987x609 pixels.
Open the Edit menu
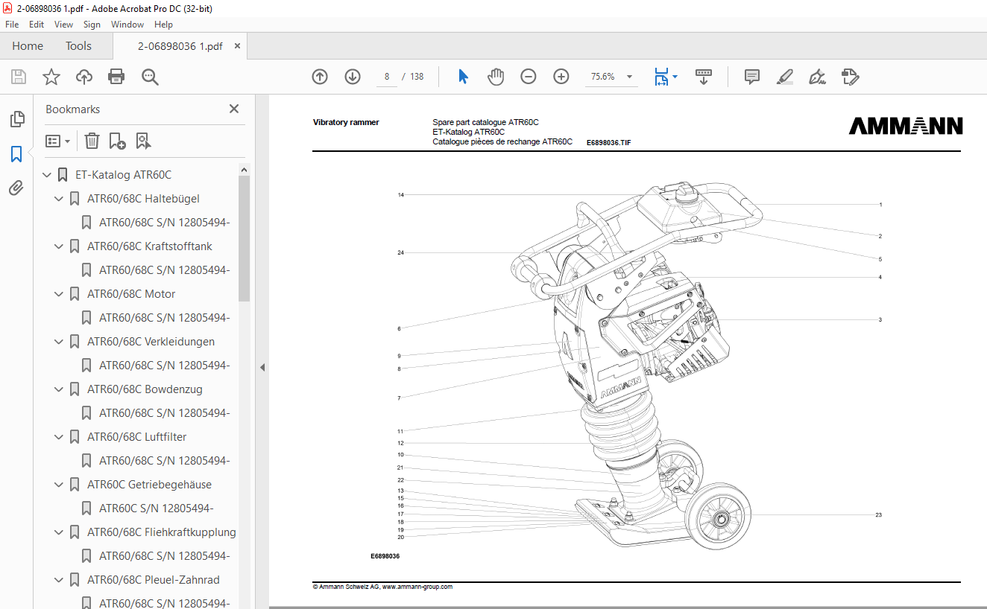pos(37,25)
